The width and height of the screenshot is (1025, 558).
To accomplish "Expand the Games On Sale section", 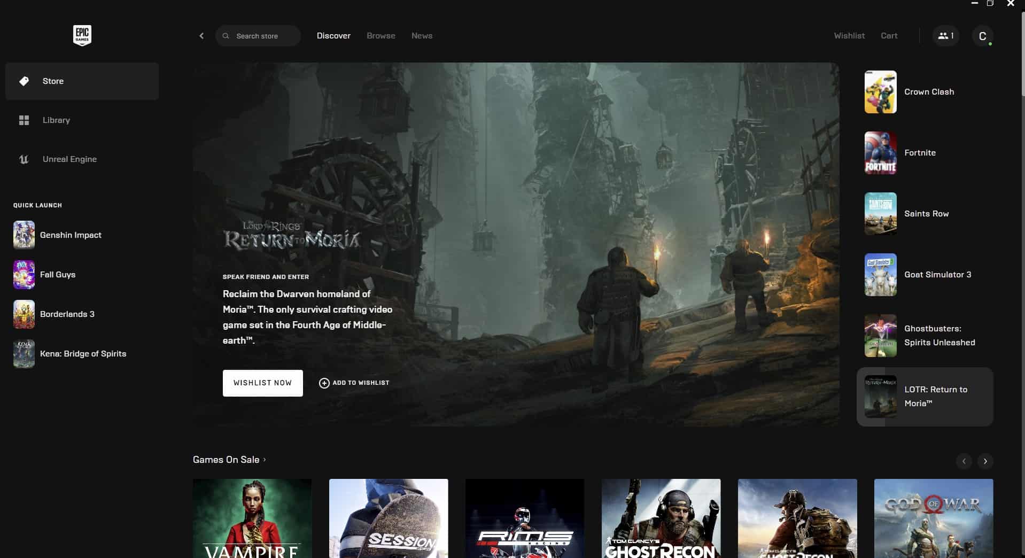I will click(229, 459).
